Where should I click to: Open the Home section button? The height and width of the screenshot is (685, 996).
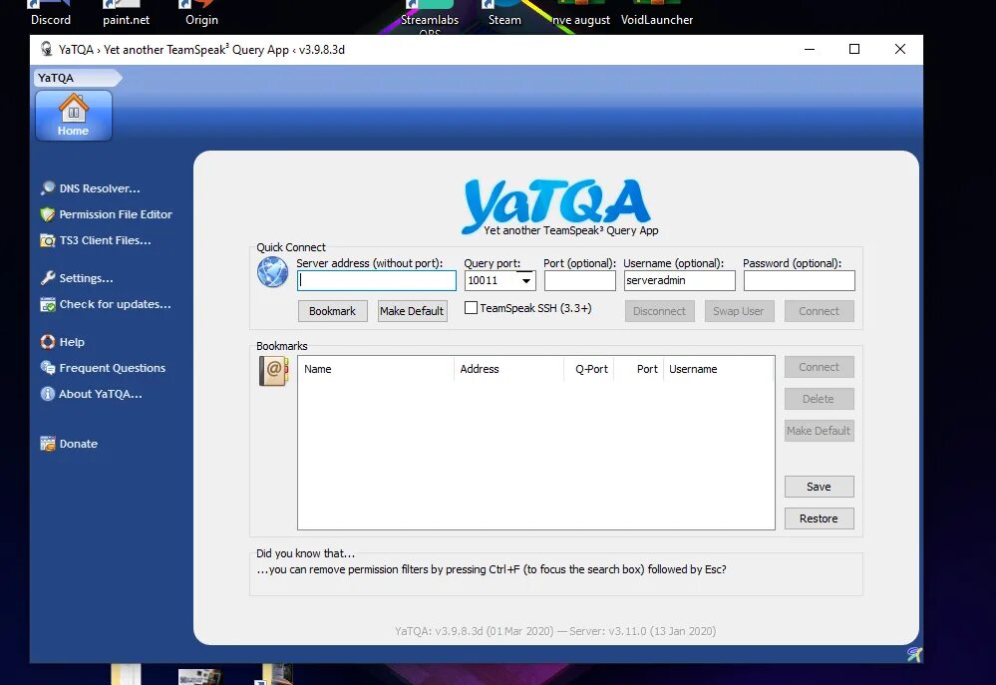coord(74,116)
